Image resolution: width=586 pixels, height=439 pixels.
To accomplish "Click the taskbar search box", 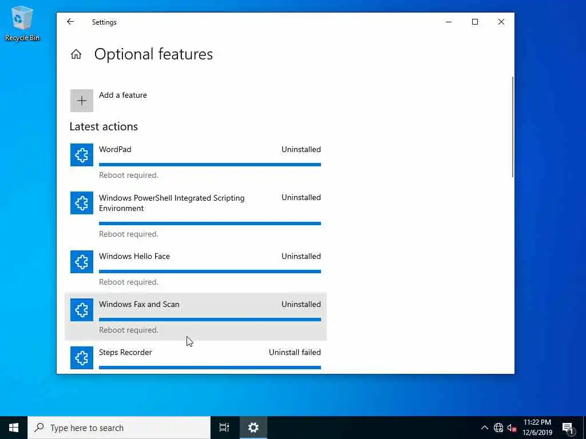I will [119, 428].
